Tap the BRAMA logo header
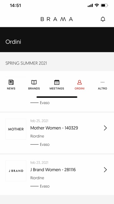Viewport: 114px width, 204px height. 57,19
